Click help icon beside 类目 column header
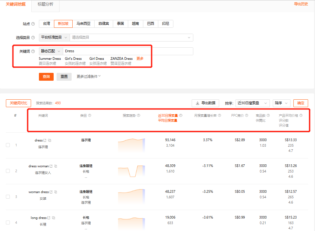This screenshot has height=231, width=315. click(90, 115)
